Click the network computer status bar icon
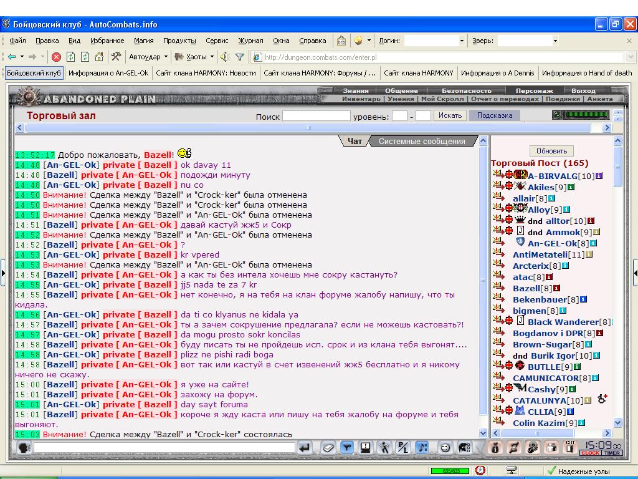638x479 pixels. tap(512, 470)
